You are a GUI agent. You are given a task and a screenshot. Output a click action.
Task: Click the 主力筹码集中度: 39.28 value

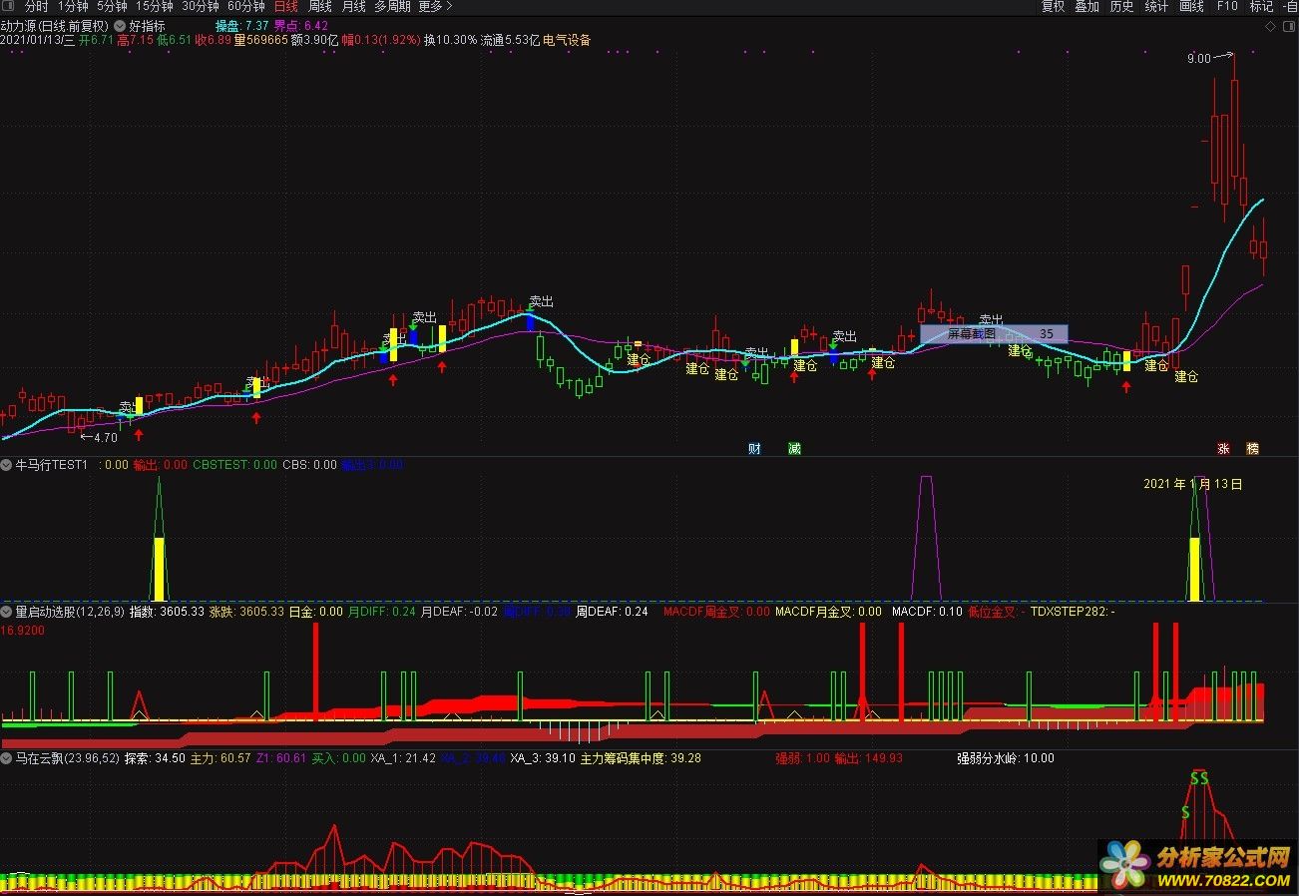coord(641,758)
